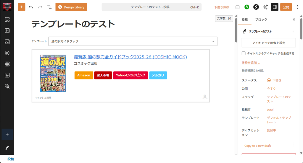Open template selector デフォルトテンプレート
303x163 pixels.
[x=279, y=120]
